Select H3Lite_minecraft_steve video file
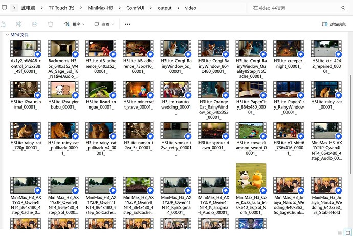Image resolution: width=353 pixels, height=236 pixels. (139, 95)
